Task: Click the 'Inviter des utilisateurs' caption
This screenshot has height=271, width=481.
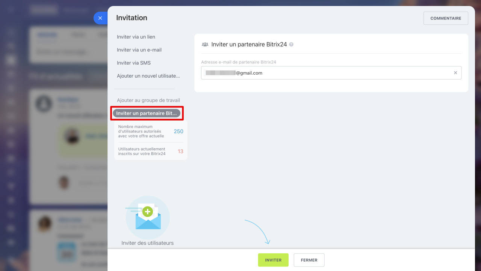Action: click(148, 243)
